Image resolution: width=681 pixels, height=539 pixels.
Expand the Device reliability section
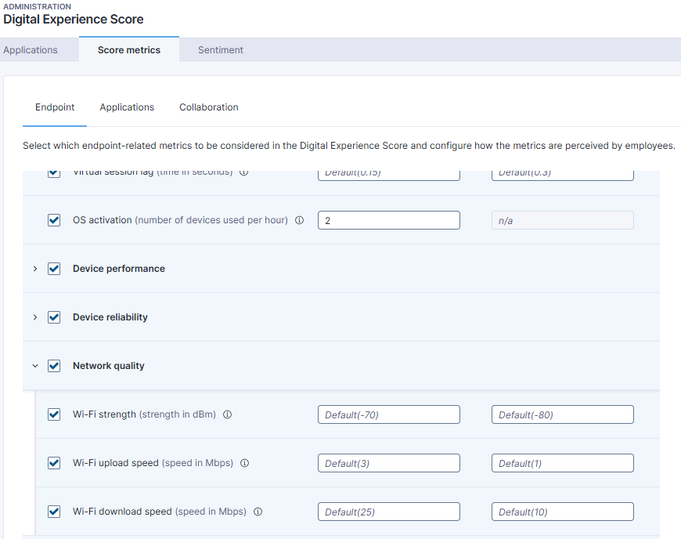coord(34,317)
